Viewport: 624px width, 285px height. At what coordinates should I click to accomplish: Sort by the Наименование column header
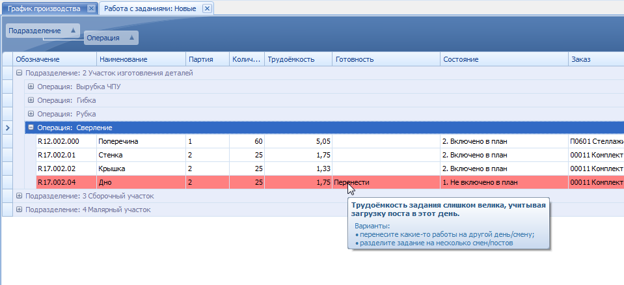pos(141,59)
